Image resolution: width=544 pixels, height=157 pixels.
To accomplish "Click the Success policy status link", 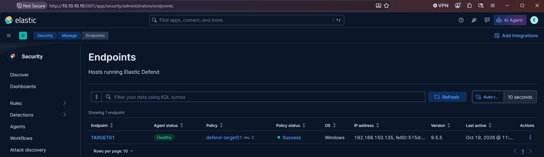I will 292,138.
